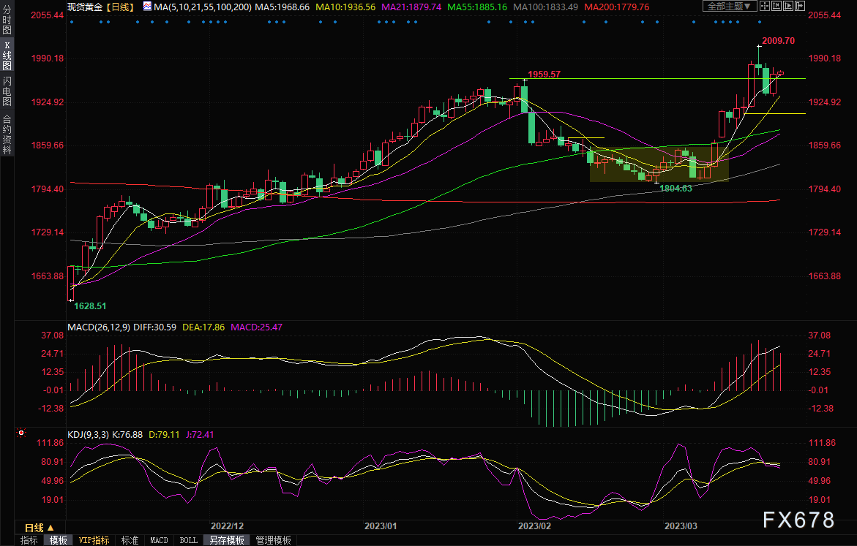This screenshot has width=857, height=546.
Task: Click the MA10:1936.56 value
Action: click(x=346, y=7)
